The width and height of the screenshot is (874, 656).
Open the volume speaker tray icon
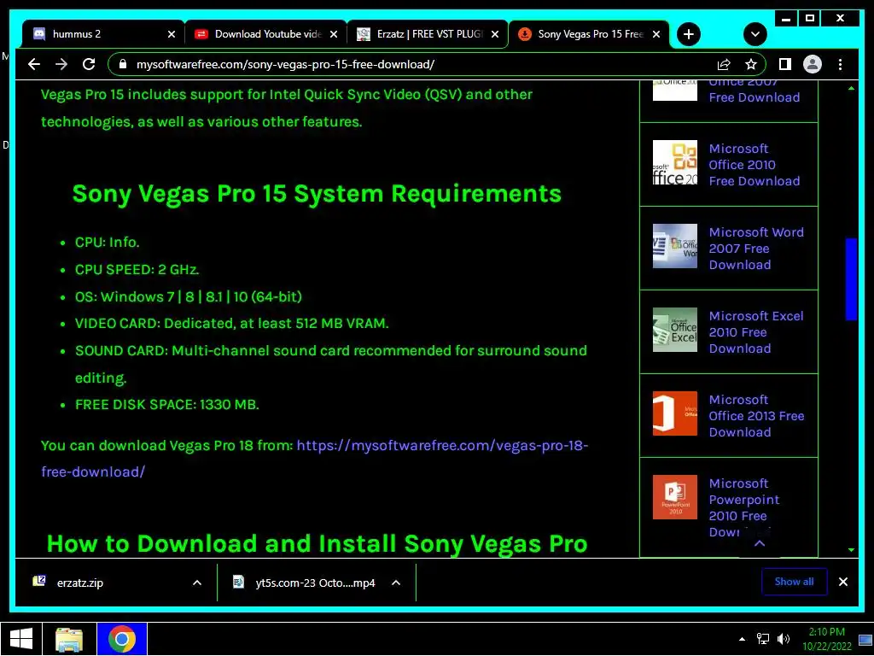pos(784,639)
